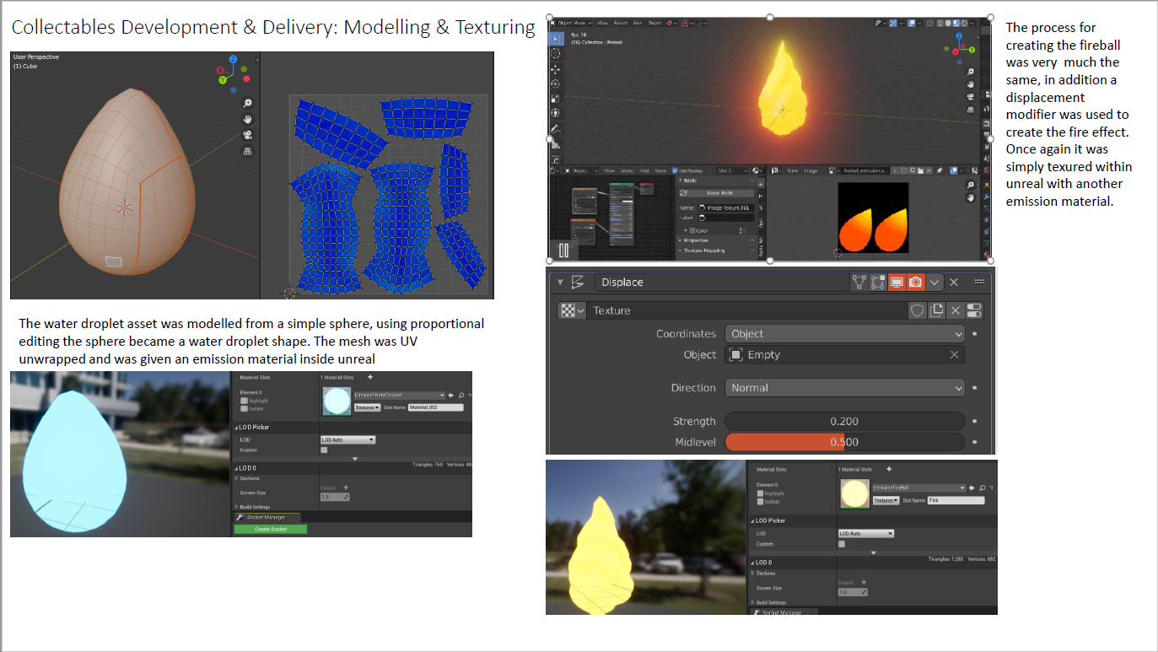Open Textures dropdown under EmissionFireball
The image size is (1158, 652).
pyautogui.click(x=886, y=500)
